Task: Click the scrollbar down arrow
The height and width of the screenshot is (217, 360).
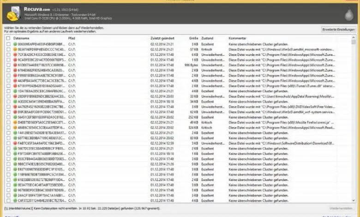Action: [354, 201]
